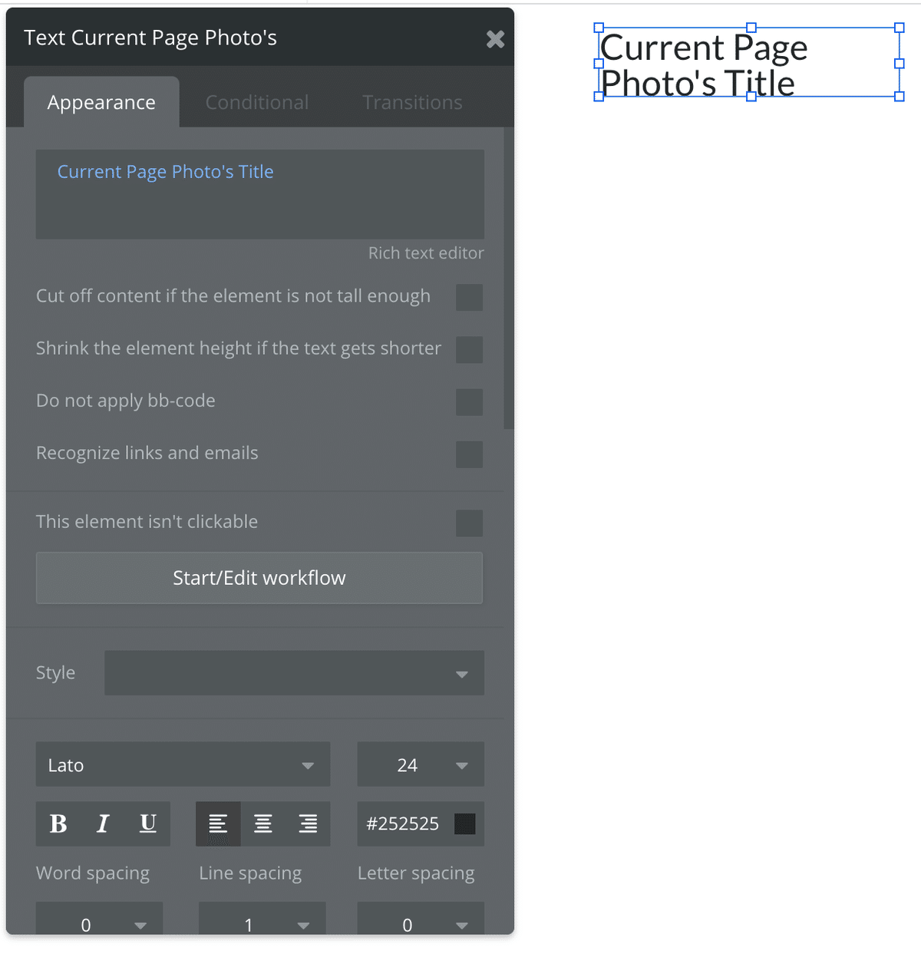Image resolution: width=921 pixels, height=954 pixels.
Task: Switch to the Conditional tab
Action: tap(257, 102)
